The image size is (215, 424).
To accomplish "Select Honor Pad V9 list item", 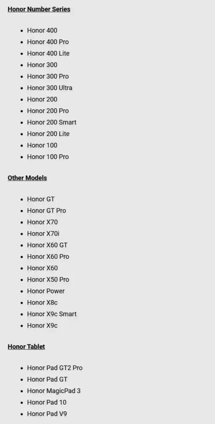I will coord(47,414).
